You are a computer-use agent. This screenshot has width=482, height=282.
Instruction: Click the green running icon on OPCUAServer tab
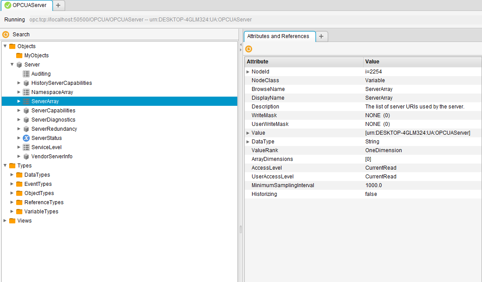coord(7,6)
